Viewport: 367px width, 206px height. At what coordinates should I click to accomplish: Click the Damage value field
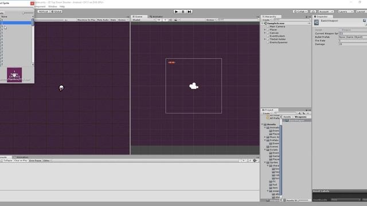click(x=353, y=44)
